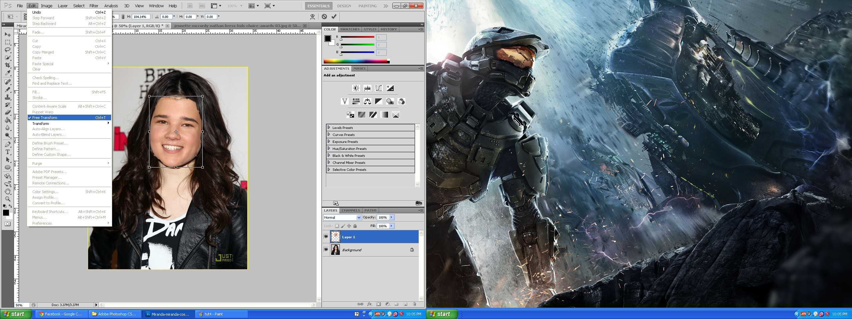Select the Paint Bucket tool
Image resolution: width=852 pixels, height=319 pixels.
click(8, 120)
